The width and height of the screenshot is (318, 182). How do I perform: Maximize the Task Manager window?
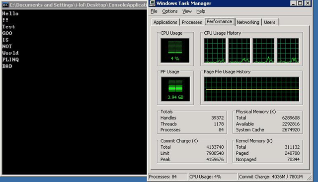[300, 3]
